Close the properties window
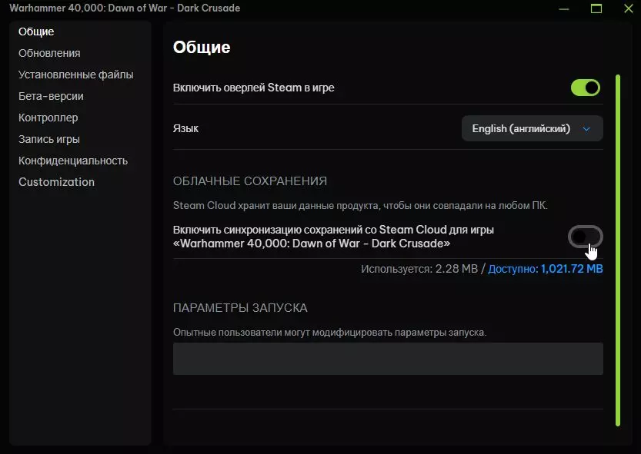The width and height of the screenshot is (641, 454). [x=629, y=8]
